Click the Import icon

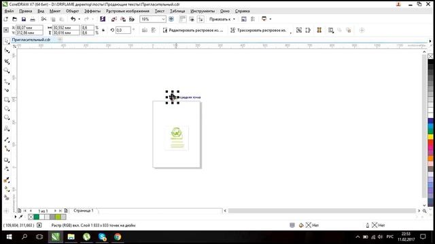pos(114,19)
